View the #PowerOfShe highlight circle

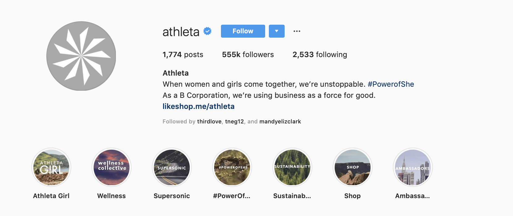(x=232, y=168)
